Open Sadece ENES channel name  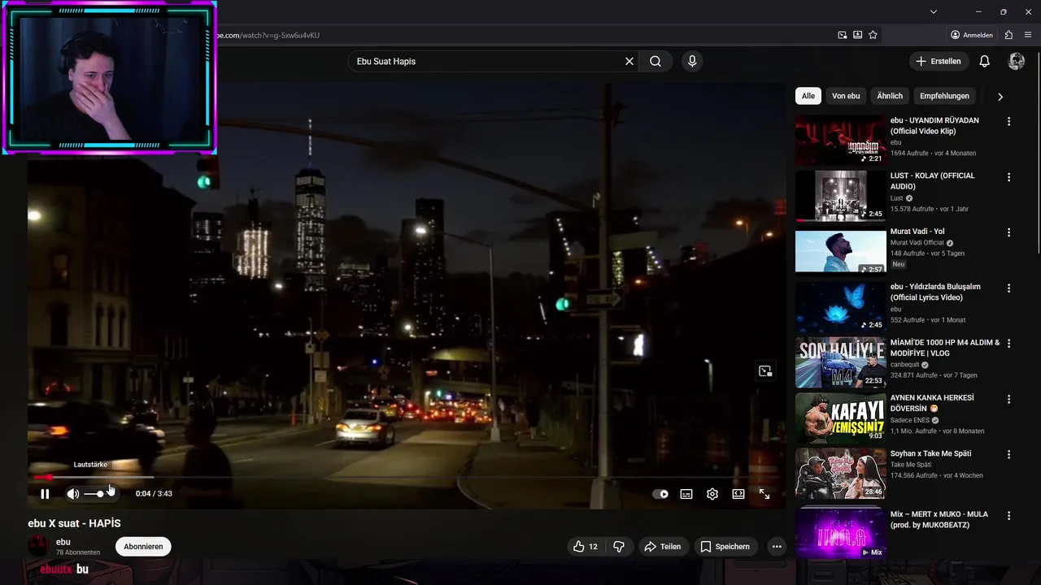click(x=910, y=420)
